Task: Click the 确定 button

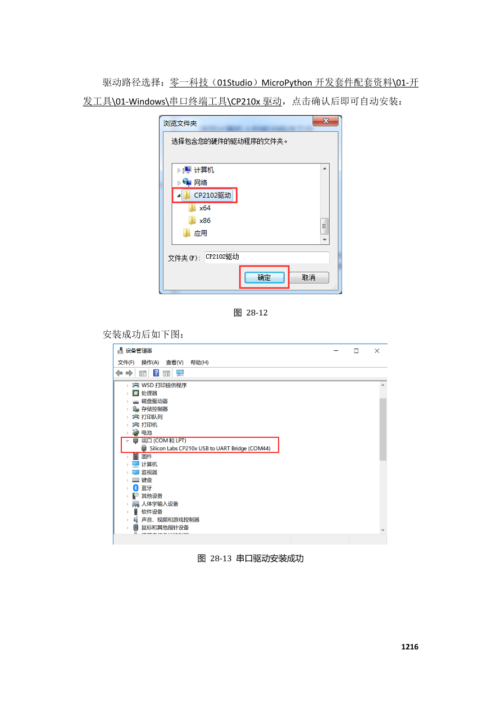Action: pyautogui.click(x=264, y=277)
